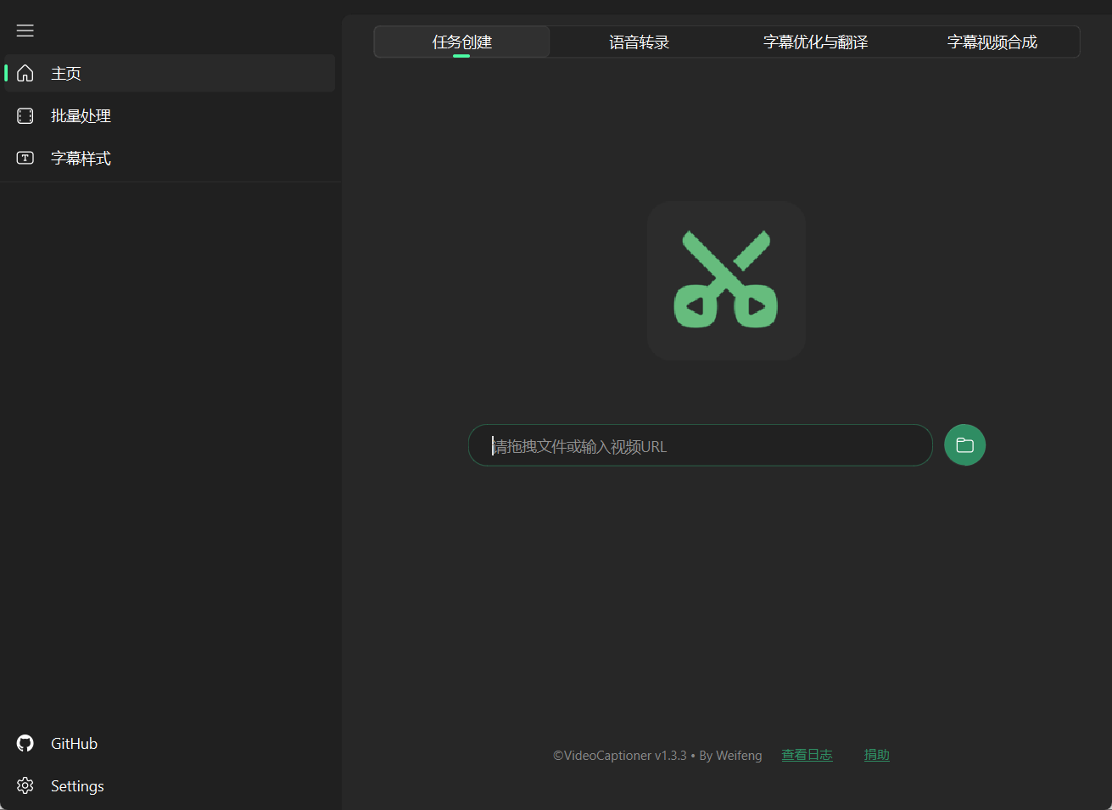Click the ©VideoCaptioner v1.3.3 By Weifeng text
1112x810 pixels.
pos(657,755)
